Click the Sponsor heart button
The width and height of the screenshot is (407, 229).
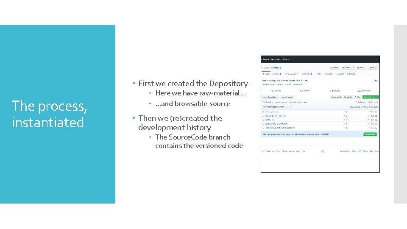pyautogui.click(x=335, y=68)
